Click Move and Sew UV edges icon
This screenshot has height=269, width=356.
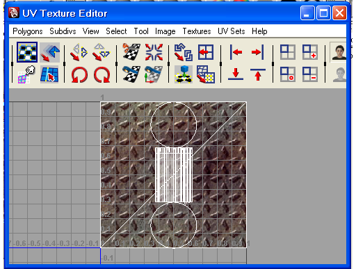[x=154, y=74]
